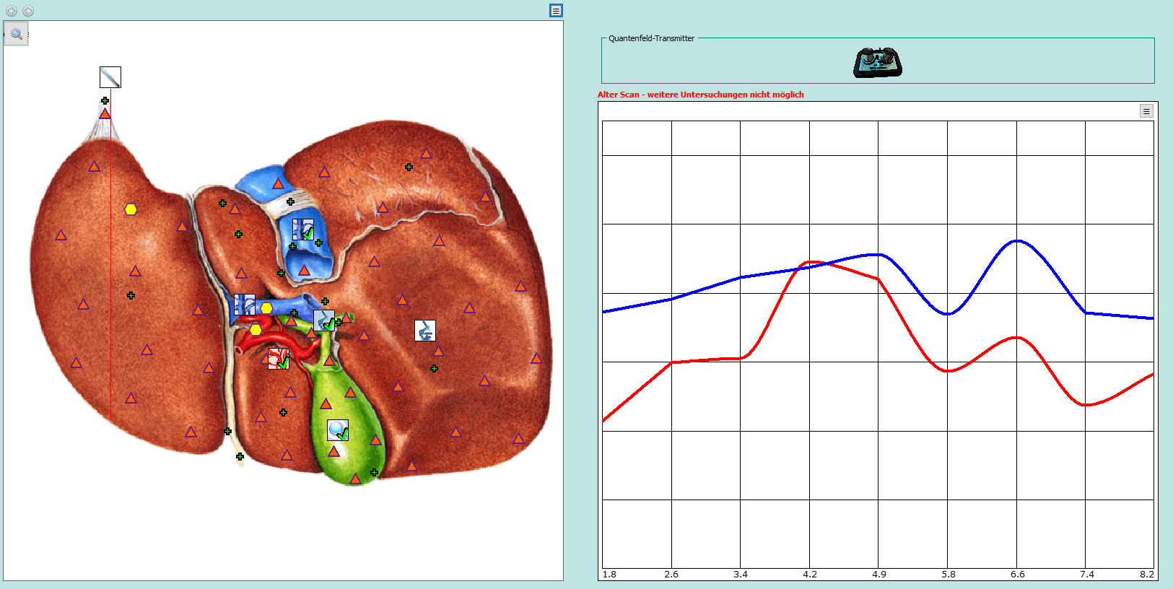Click the Quantenfeld-Transmitter device icon
Image resolution: width=1173 pixels, height=589 pixels.
[878, 63]
